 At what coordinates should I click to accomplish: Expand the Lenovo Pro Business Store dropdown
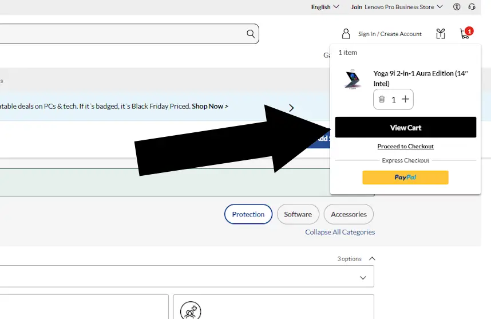(x=397, y=7)
